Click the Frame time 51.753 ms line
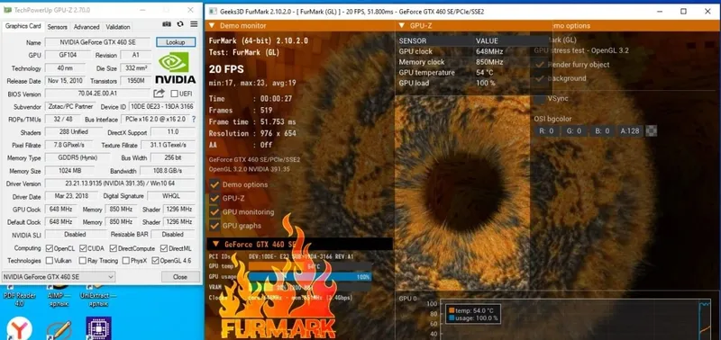 point(252,122)
